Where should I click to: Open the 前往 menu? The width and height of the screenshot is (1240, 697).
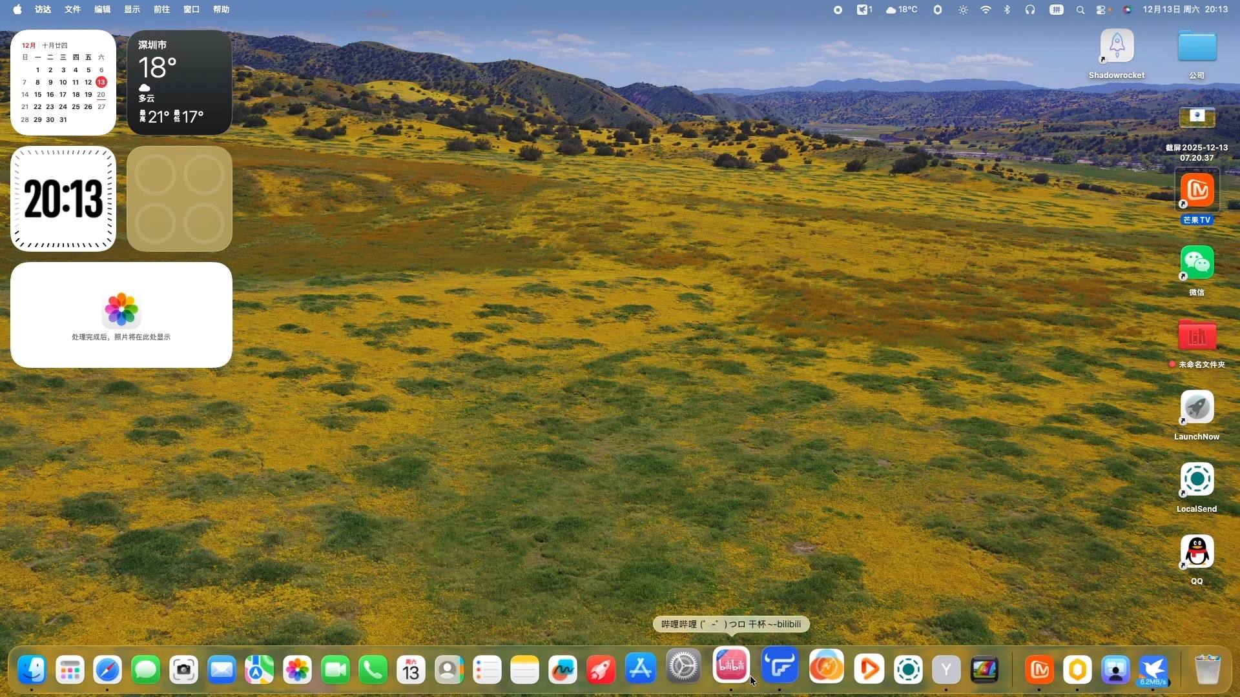pos(162,9)
